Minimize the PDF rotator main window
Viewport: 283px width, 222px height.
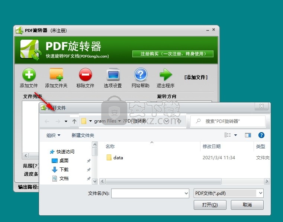pos(208,30)
